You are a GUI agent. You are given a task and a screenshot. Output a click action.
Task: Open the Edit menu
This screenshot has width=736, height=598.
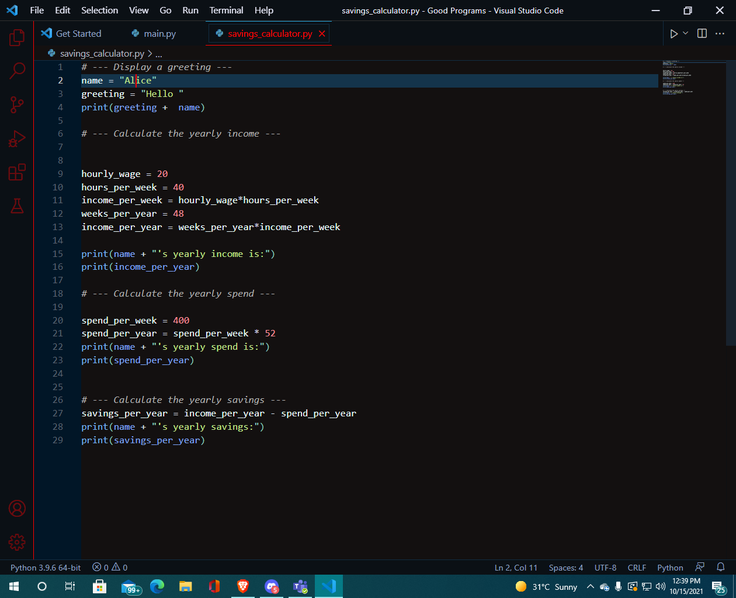[63, 10]
